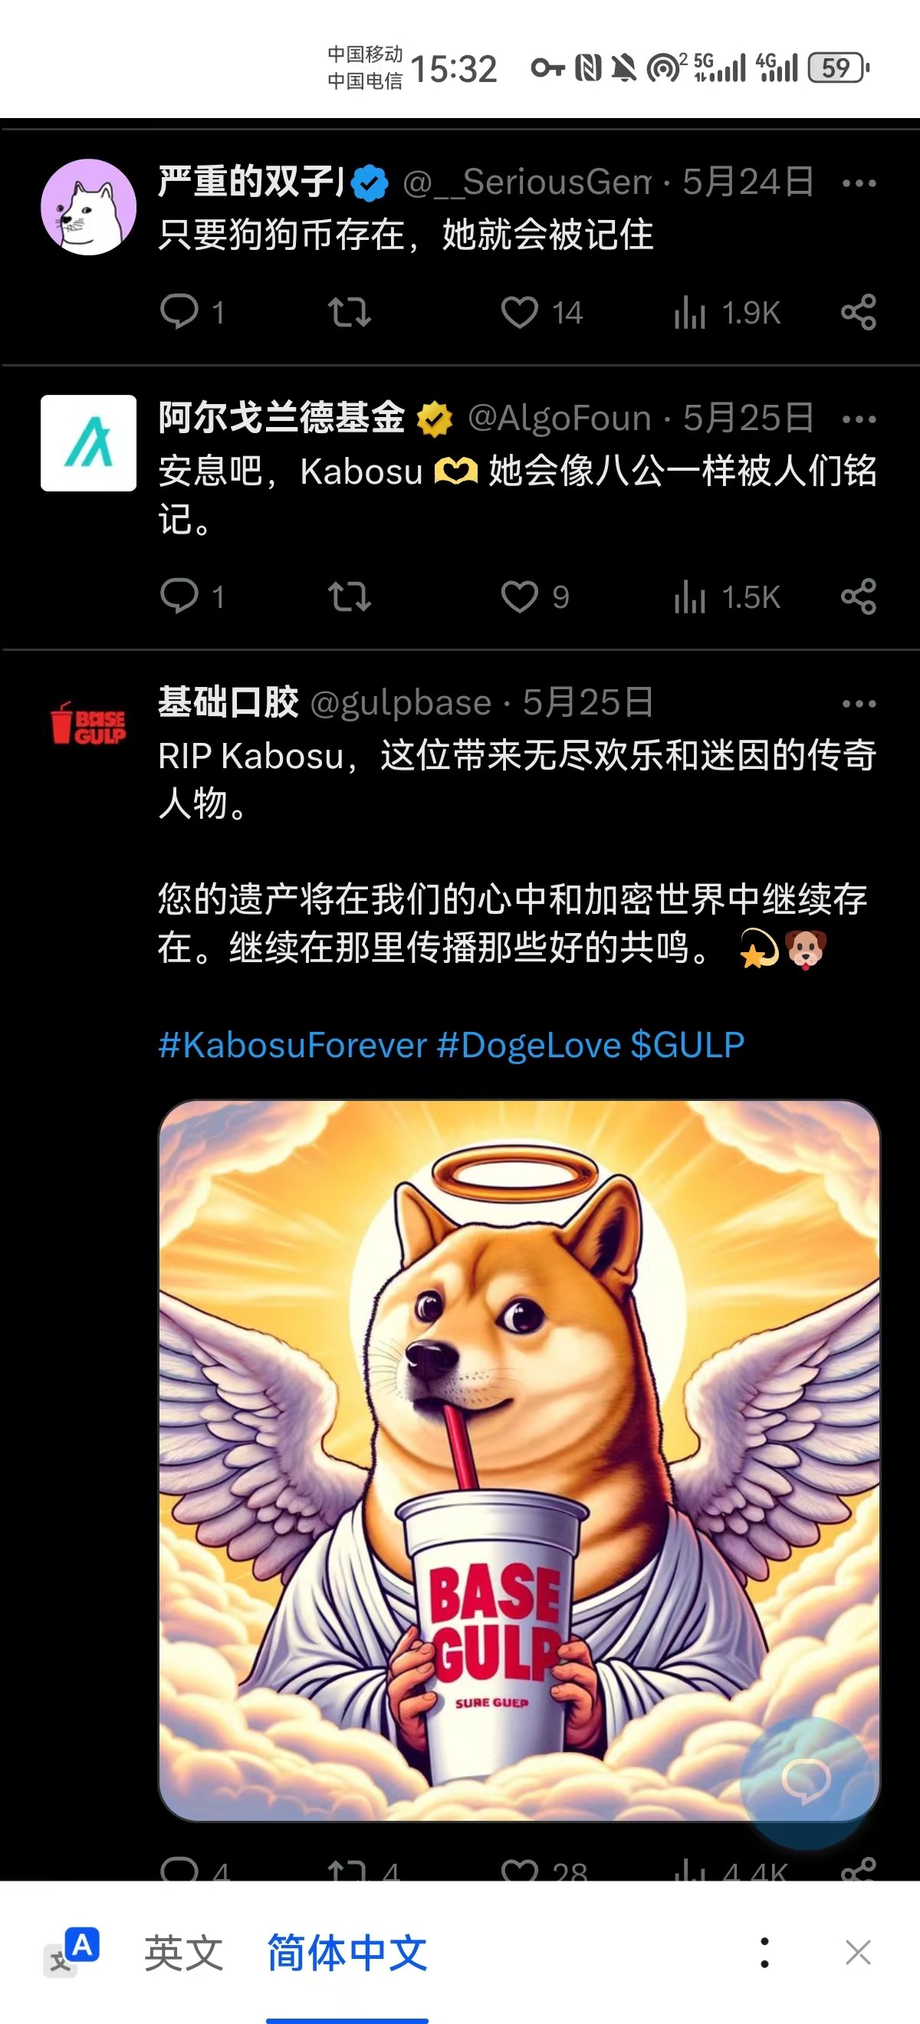920x2024 pixels.
Task: Open more options for 基础口胶 tweet
Action: coord(859,703)
